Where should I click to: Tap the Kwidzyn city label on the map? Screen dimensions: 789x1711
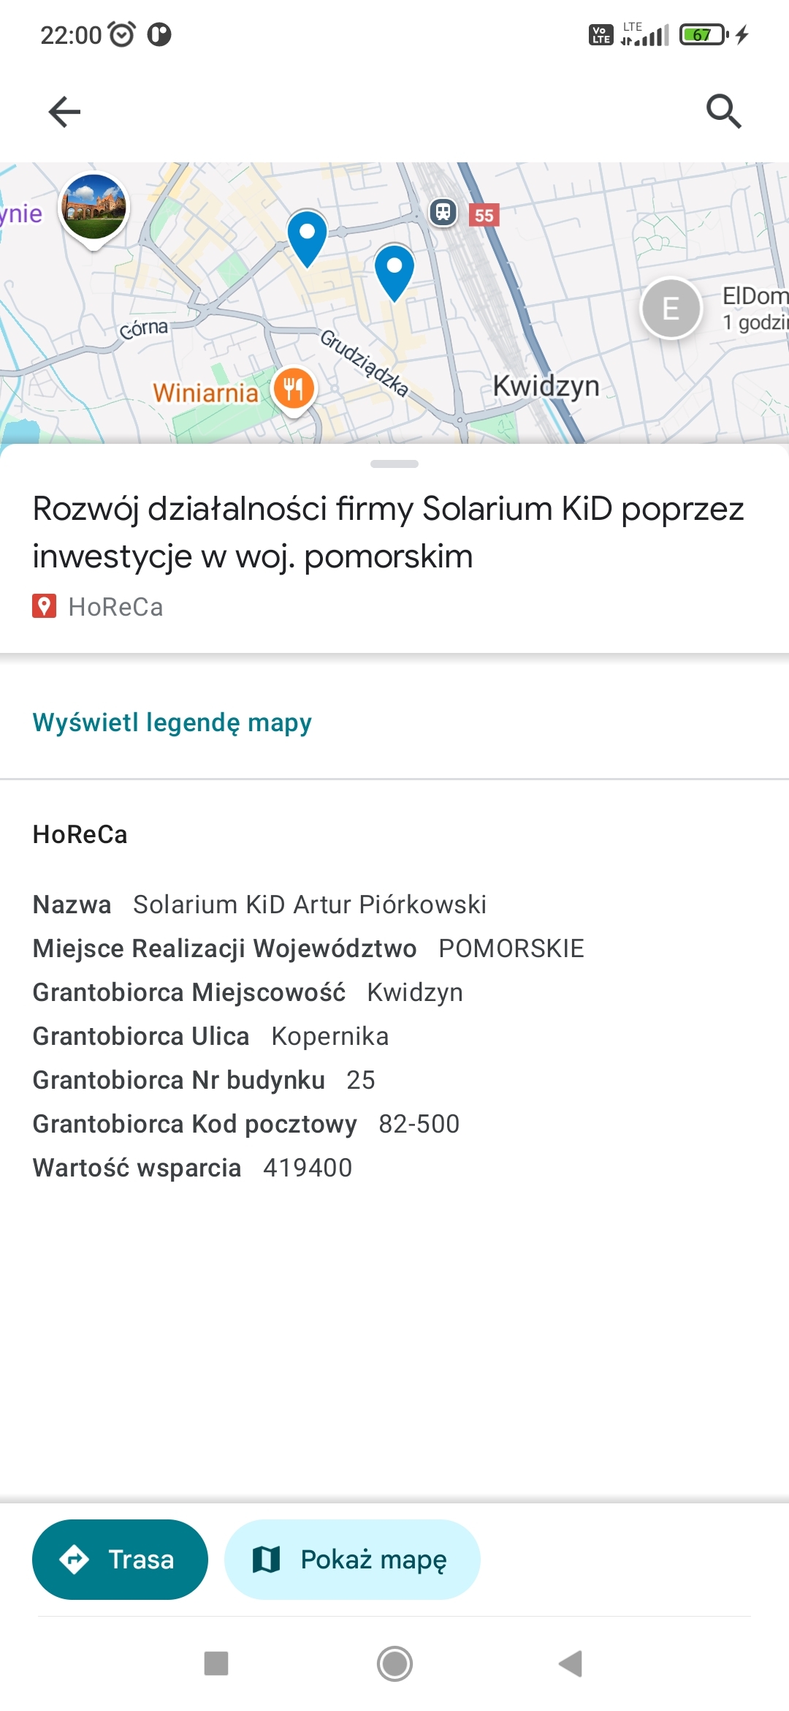(546, 385)
